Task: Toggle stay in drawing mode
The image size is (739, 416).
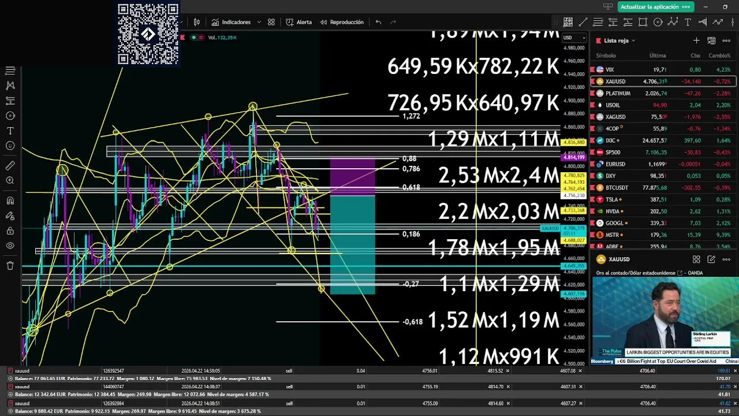Action: tap(10, 216)
